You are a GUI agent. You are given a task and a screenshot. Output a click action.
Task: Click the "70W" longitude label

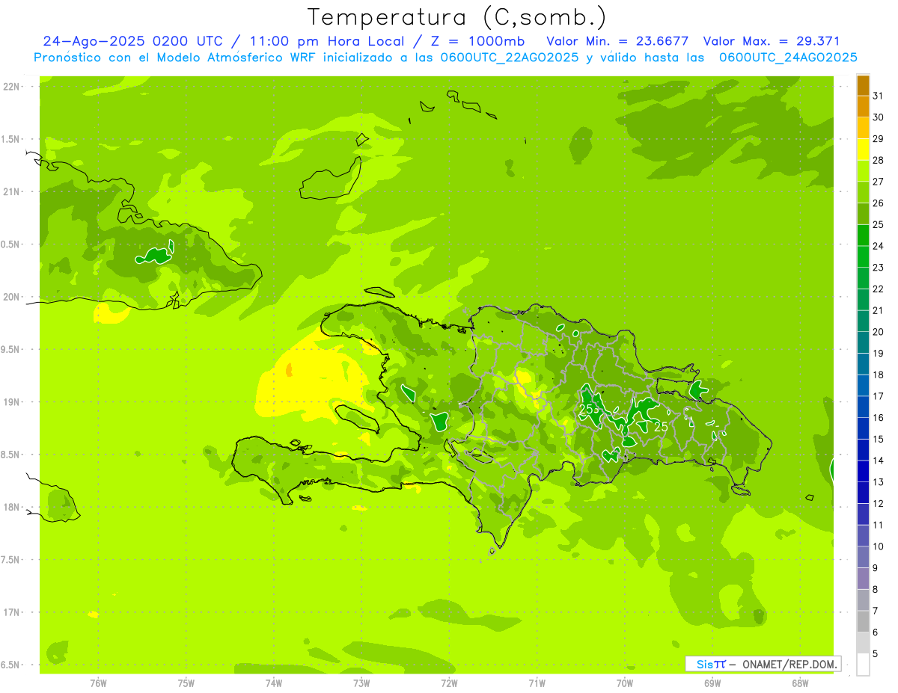(x=625, y=683)
